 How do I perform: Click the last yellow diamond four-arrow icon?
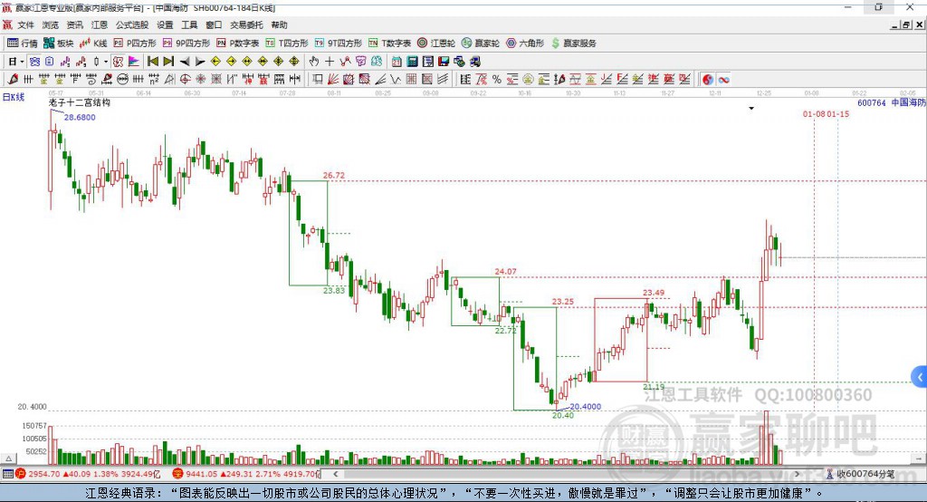[294, 61]
